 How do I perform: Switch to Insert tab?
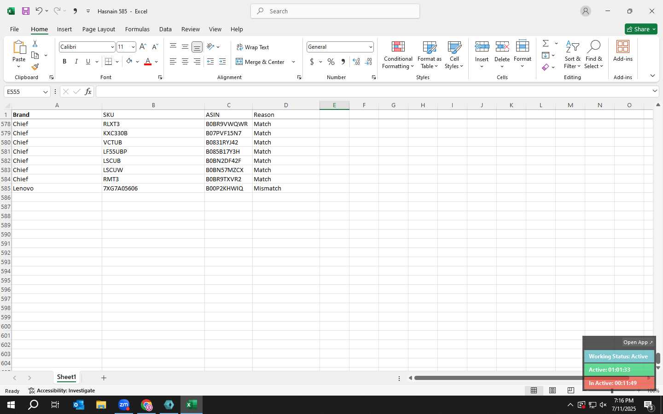tap(64, 29)
